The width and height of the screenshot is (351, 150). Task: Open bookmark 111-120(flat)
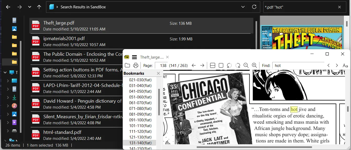click(140, 132)
